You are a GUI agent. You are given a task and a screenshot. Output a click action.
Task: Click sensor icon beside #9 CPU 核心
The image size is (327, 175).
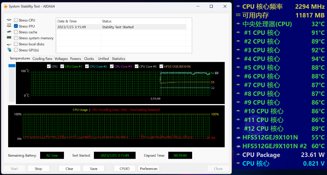238,102
